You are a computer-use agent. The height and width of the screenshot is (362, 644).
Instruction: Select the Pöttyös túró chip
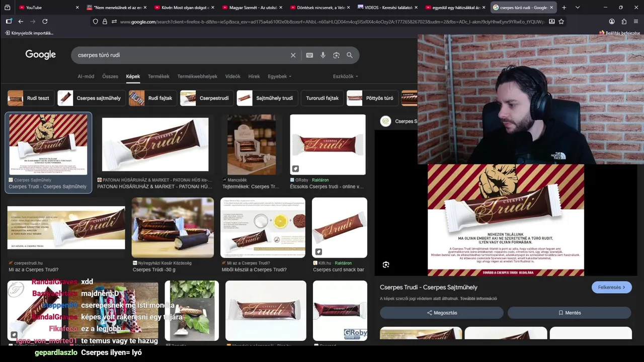372,98
